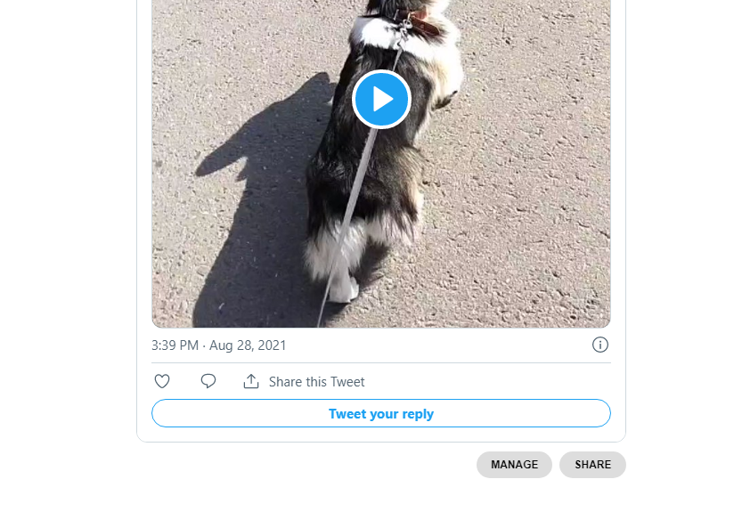This screenshot has height=520, width=734.
Task: Click empty card space beside "Share this Tweet"
Action: click(x=490, y=382)
